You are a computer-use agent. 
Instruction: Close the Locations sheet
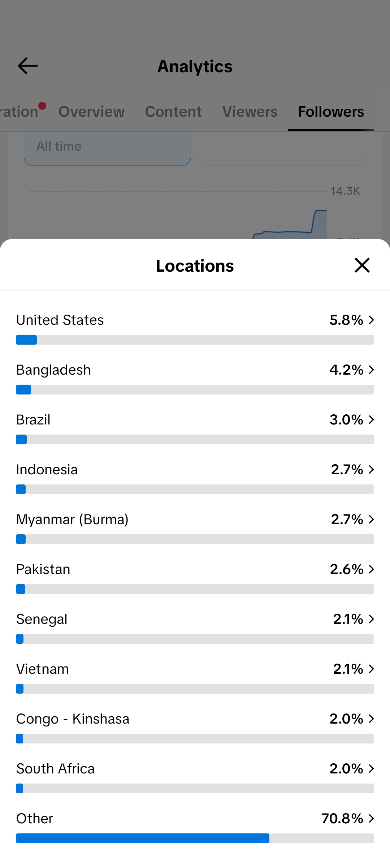[x=362, y=265]
